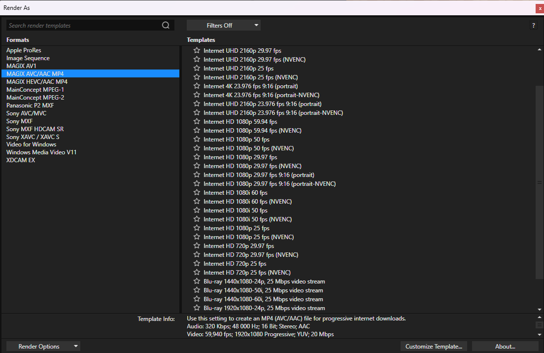Image resolution: width=544 pixels, height=353 pixels.
Task: Favorite star for Internet HD 1080p 50 fps
Action: pyautogui.click(x=197, y=139)
